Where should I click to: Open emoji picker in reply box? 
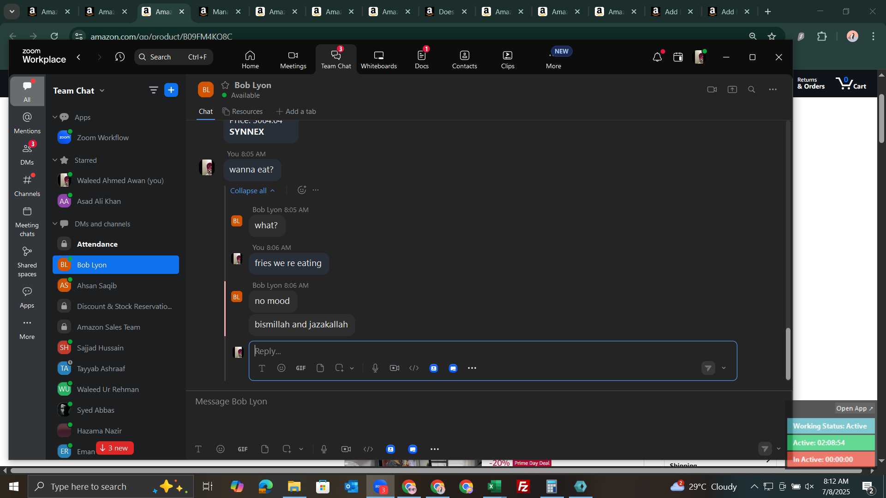281,368
